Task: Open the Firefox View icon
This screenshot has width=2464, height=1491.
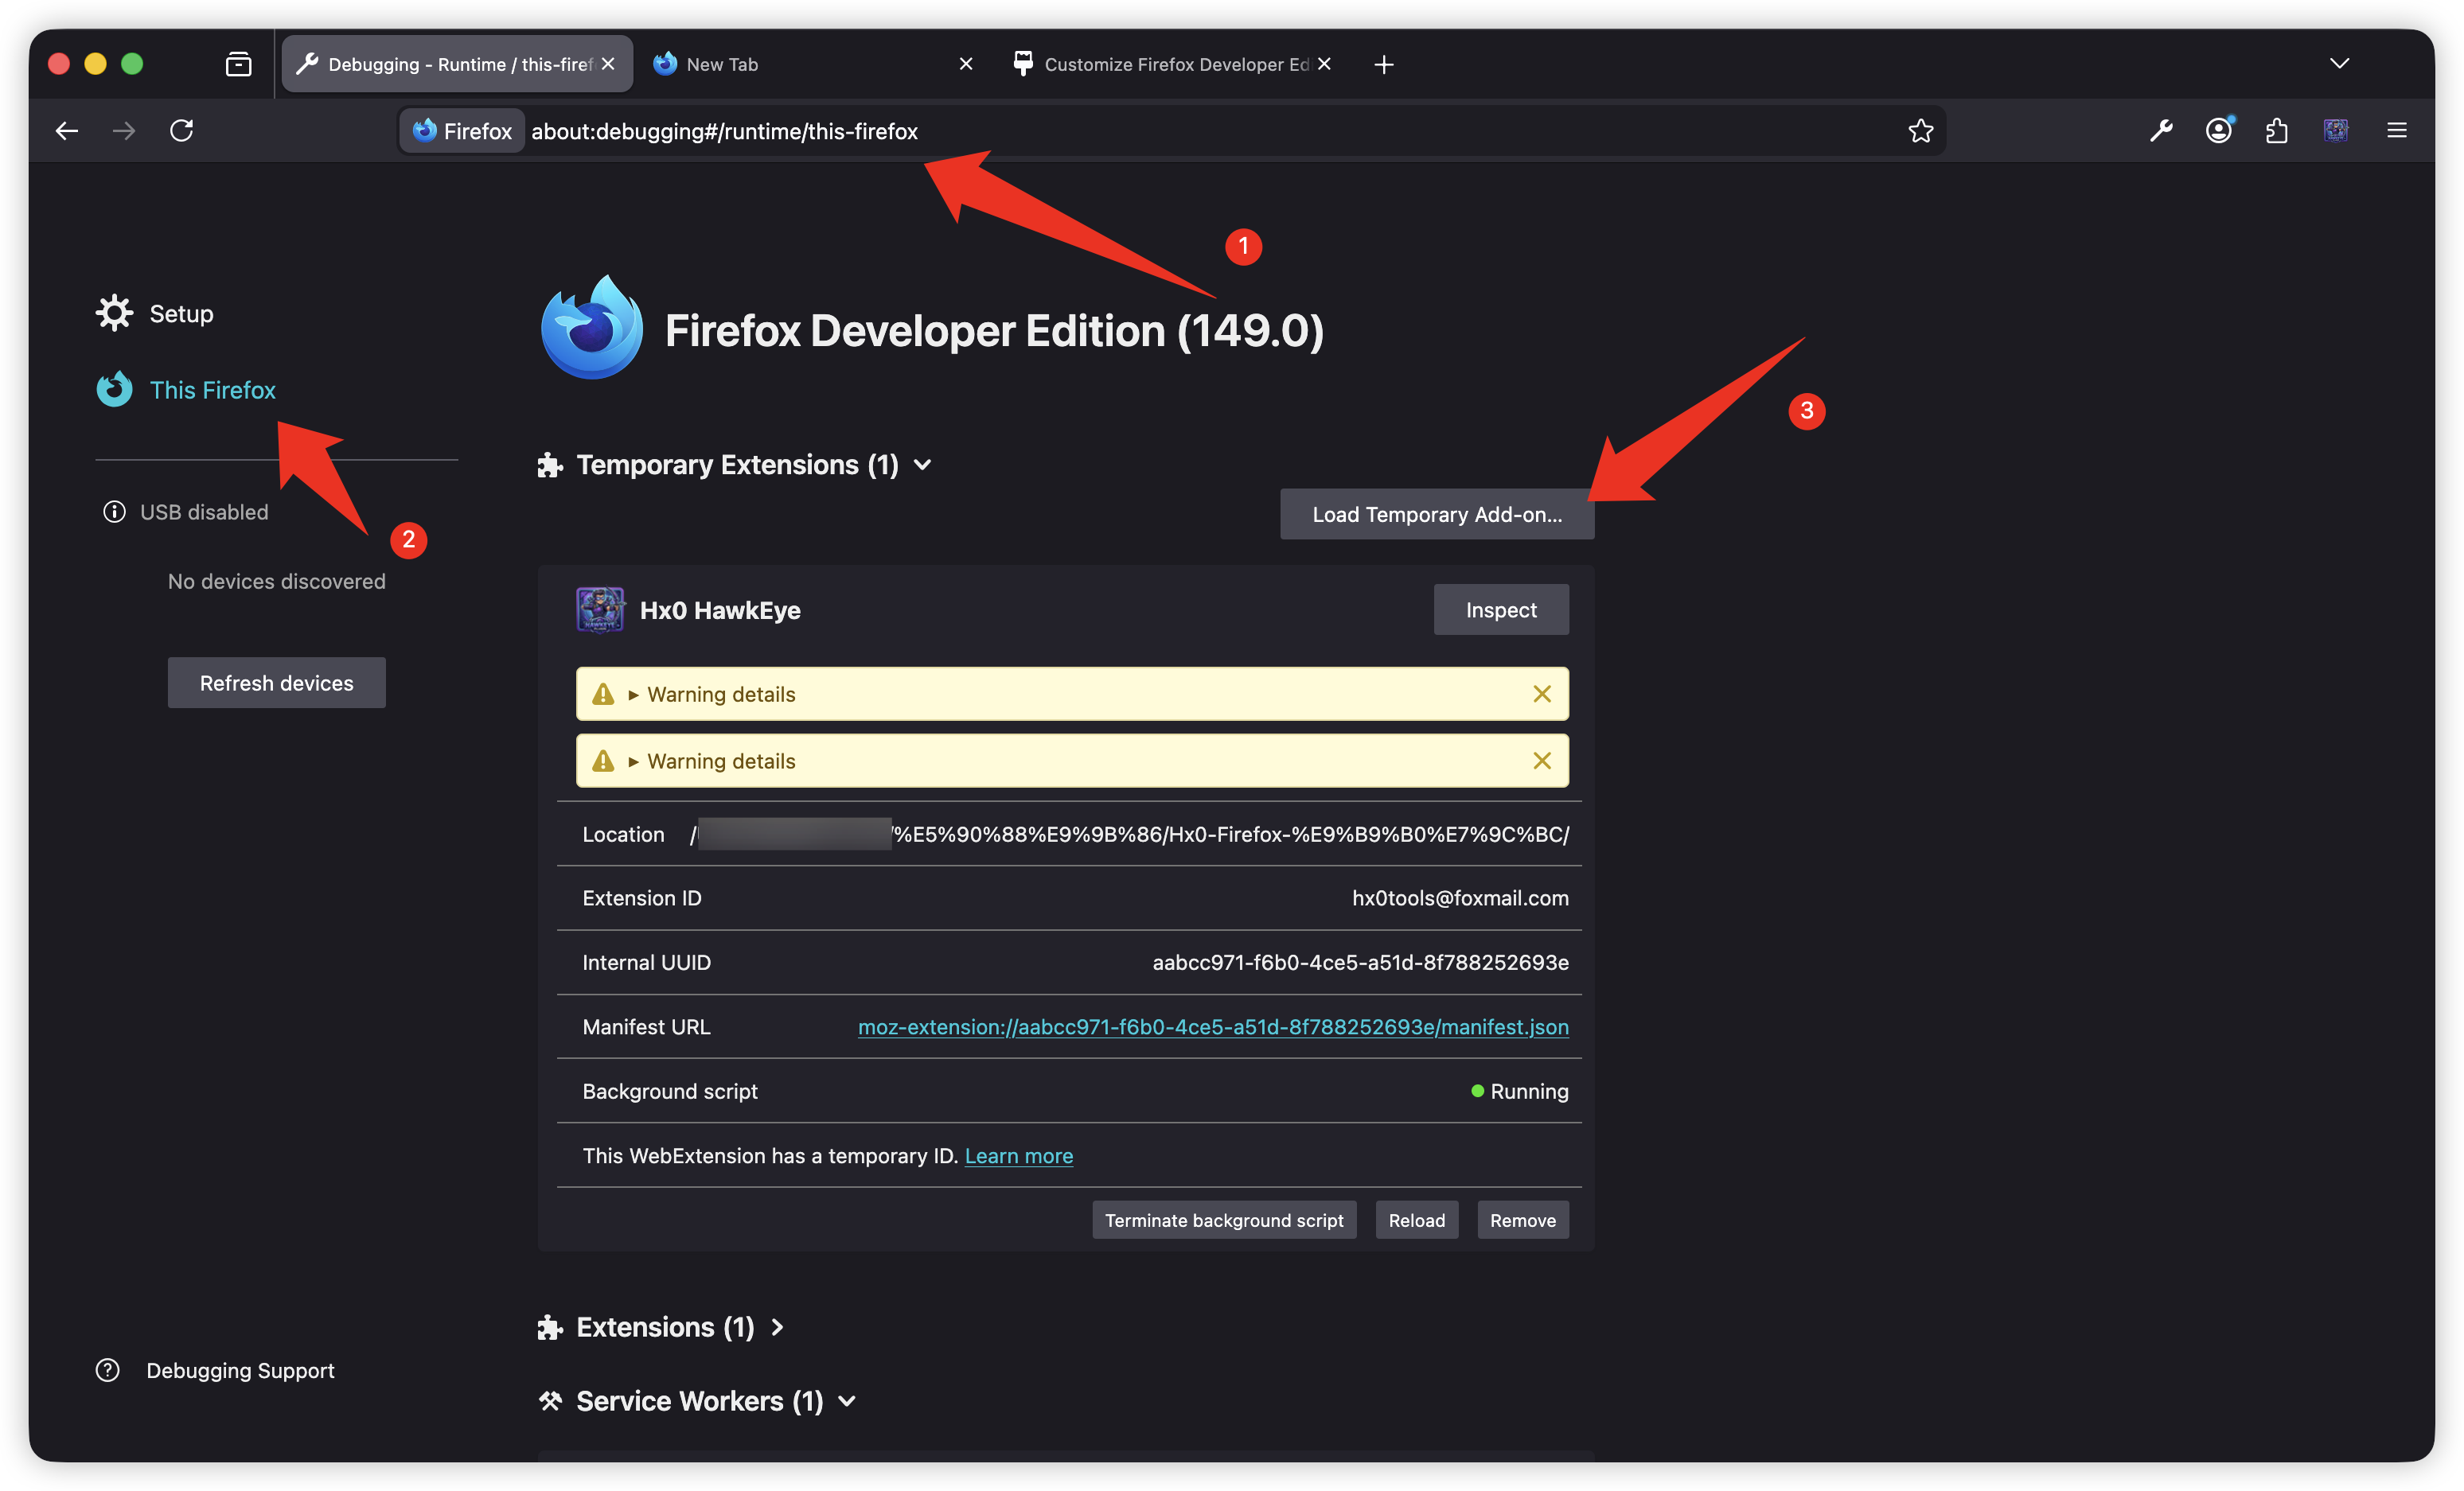Action: pyautogui.click(x=238, y=65)
